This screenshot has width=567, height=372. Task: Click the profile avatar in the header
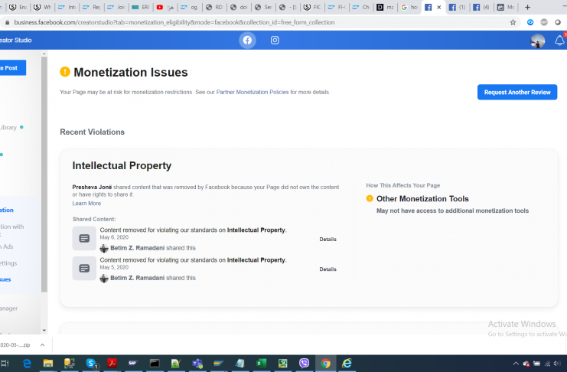click(538, 41)
